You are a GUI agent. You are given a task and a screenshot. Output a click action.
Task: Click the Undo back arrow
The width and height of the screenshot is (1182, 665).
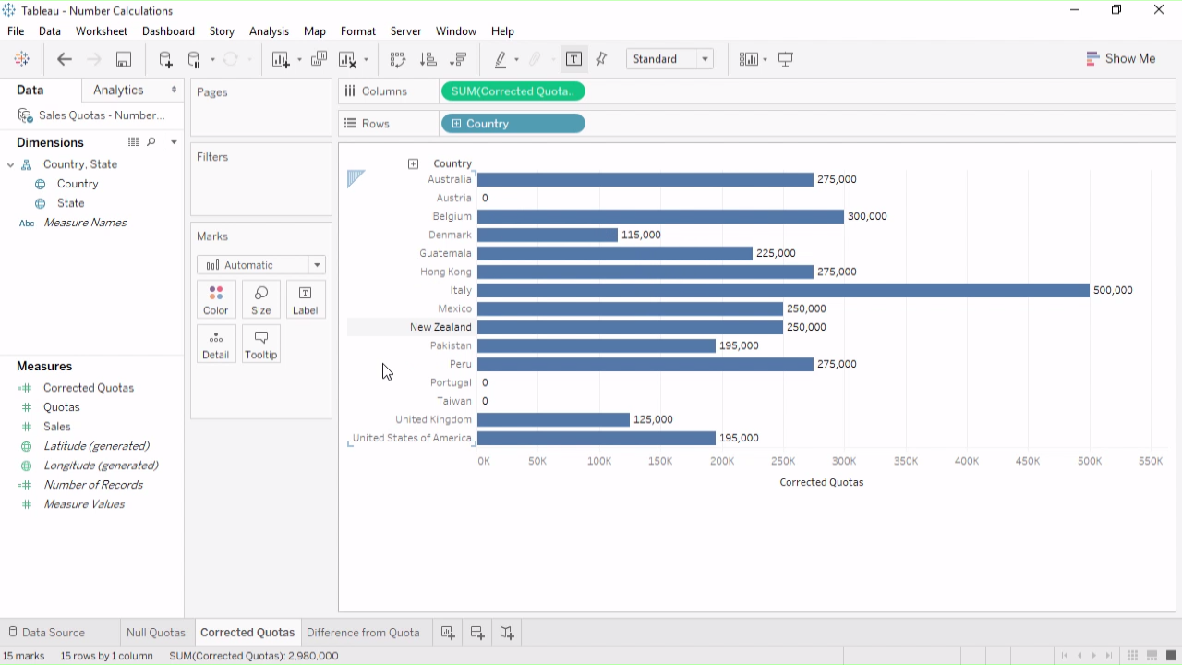(65, 59)
